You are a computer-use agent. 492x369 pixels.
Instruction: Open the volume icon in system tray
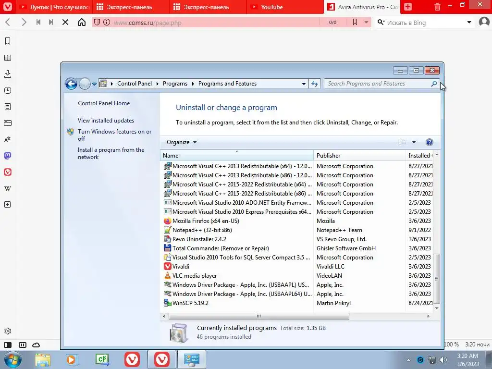pyautogui.click(x=443, y=360)
